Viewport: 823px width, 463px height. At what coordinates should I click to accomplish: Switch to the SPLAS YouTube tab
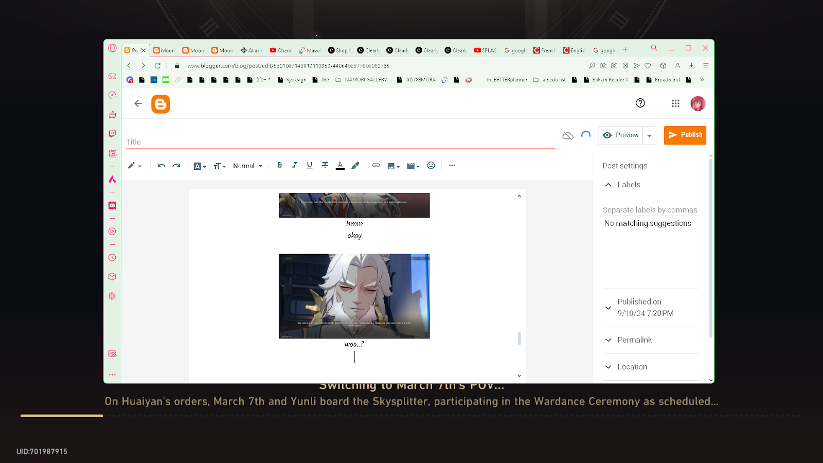pos(485,50)
